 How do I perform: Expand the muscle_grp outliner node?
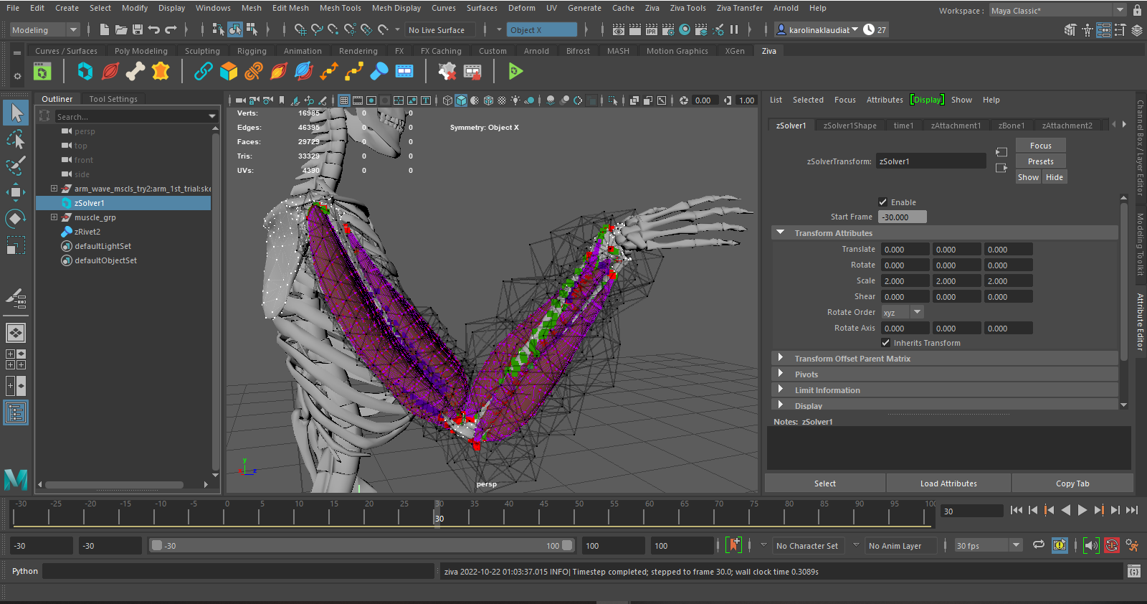[x=54, y=217]
